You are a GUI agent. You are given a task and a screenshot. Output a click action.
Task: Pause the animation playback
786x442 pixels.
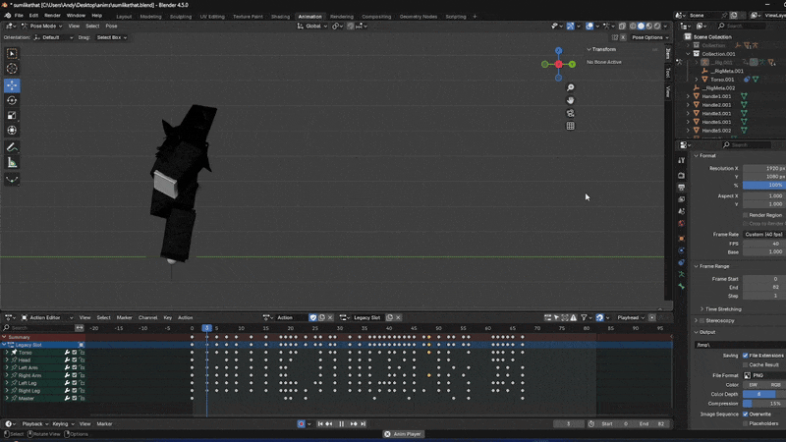(x=341, y=424)
